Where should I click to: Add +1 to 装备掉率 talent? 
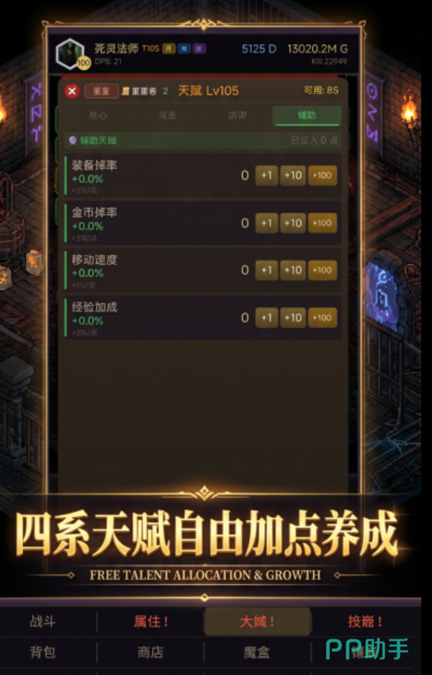pos(266,176)
